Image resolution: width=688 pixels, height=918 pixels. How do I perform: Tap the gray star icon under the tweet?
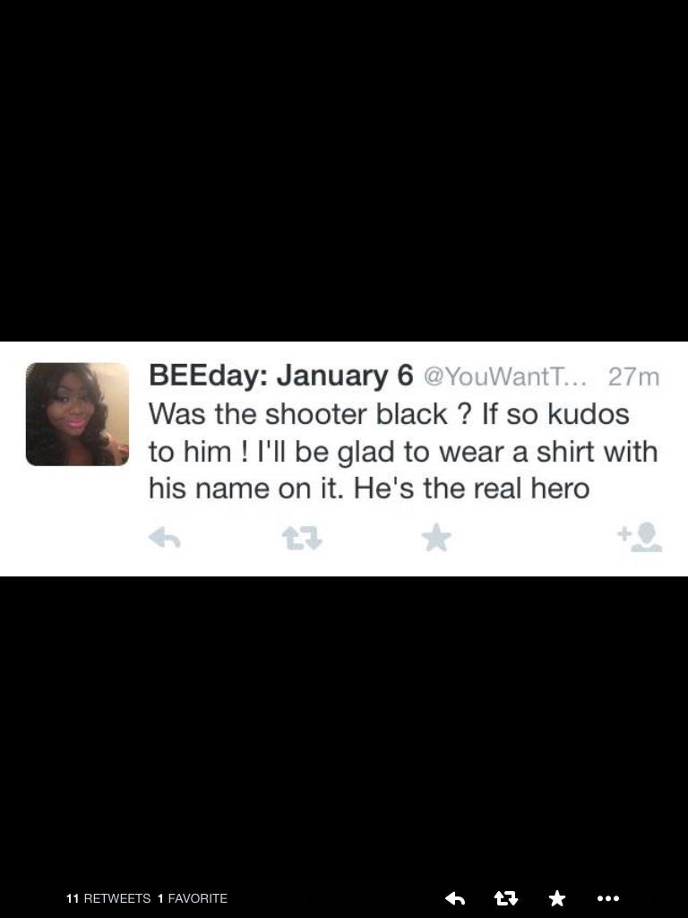pos(436,538)
